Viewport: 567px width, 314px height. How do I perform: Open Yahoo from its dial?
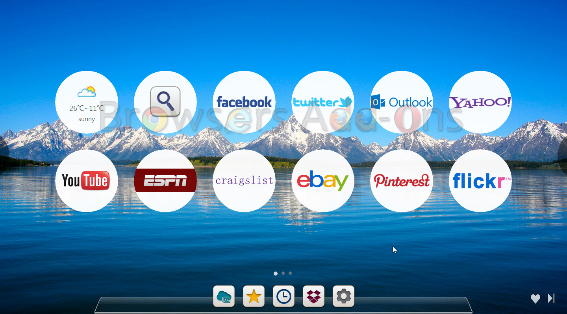[x=480, y=101]
